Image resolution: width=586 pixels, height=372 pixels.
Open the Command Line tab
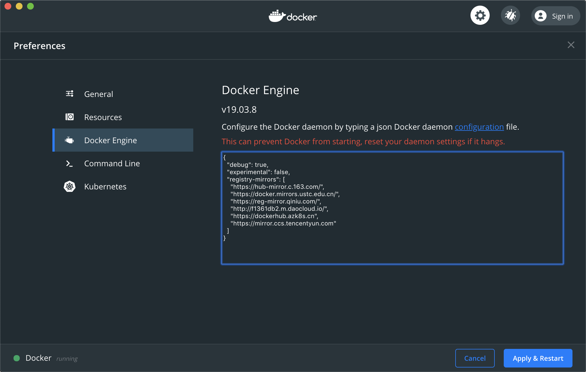click(x=123, y=163)
